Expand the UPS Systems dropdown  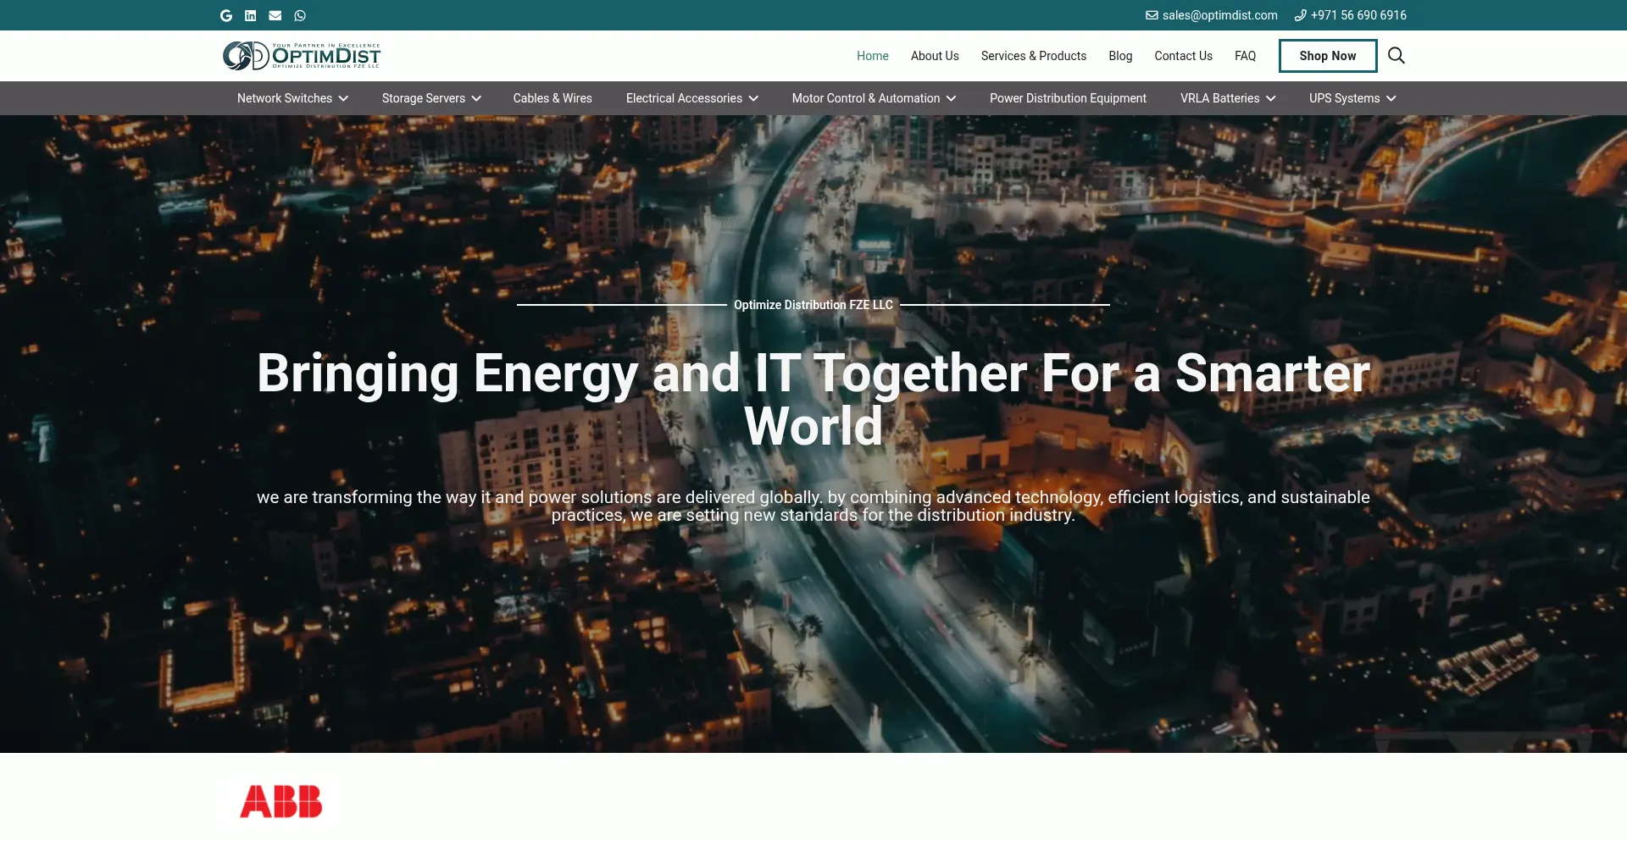point(1352,98)
